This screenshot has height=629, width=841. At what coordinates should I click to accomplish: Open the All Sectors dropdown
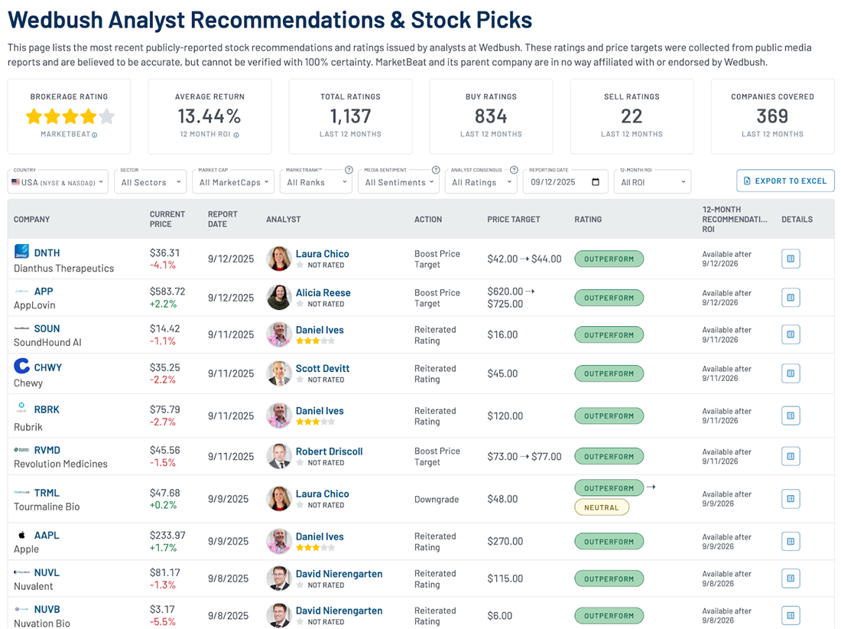pos(151,182)
